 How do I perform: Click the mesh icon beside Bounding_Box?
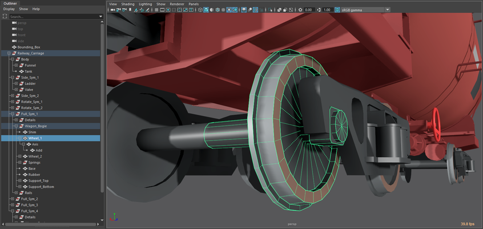point(14,47)
